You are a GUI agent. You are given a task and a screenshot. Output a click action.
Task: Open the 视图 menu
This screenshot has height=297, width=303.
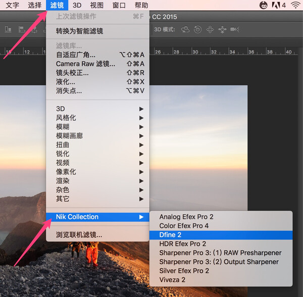tap(96, 5)
